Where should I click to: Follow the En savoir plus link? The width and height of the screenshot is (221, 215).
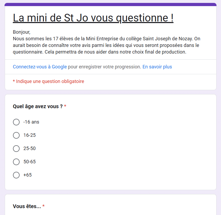157,67
